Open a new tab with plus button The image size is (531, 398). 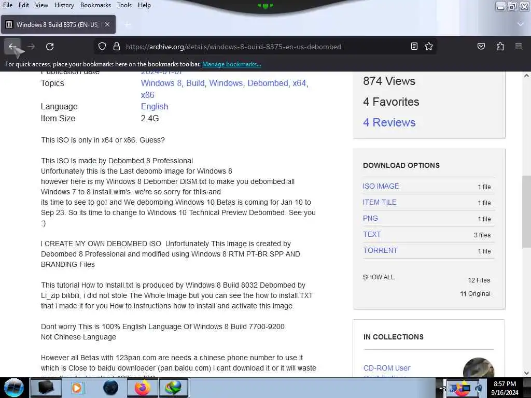click(x=128, y=24)
